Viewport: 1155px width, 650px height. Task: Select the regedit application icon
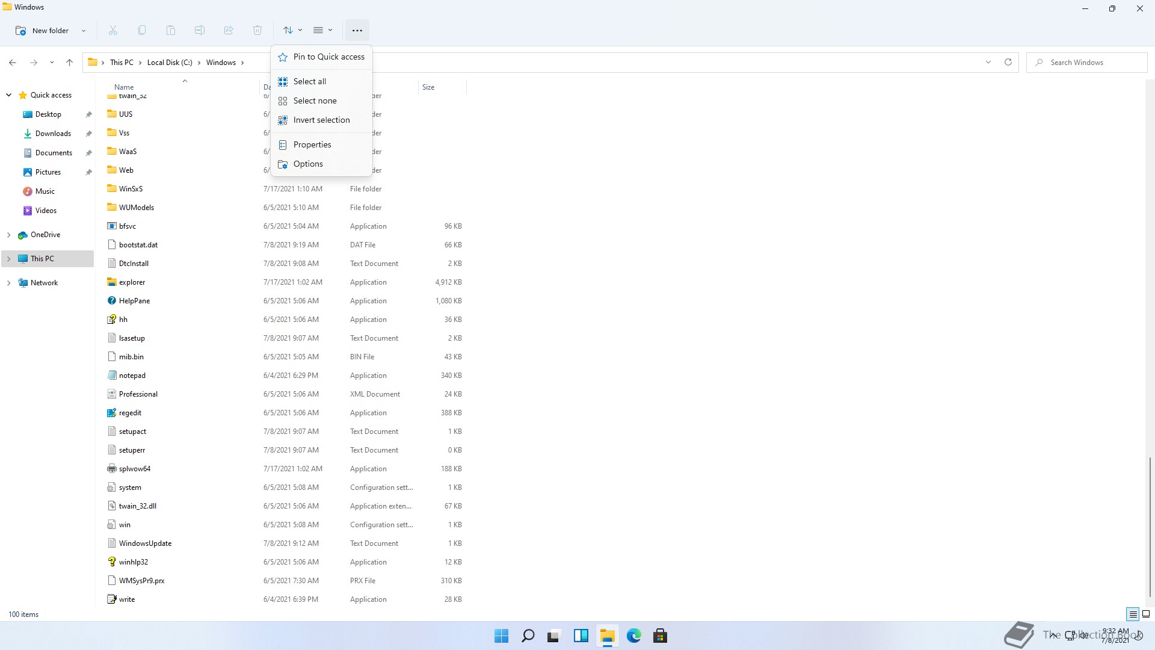pyautogui.click(x=111, y=412)
